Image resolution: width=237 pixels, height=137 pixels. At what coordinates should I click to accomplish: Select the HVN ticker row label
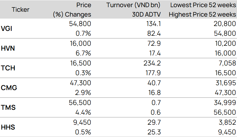point(8,48)
